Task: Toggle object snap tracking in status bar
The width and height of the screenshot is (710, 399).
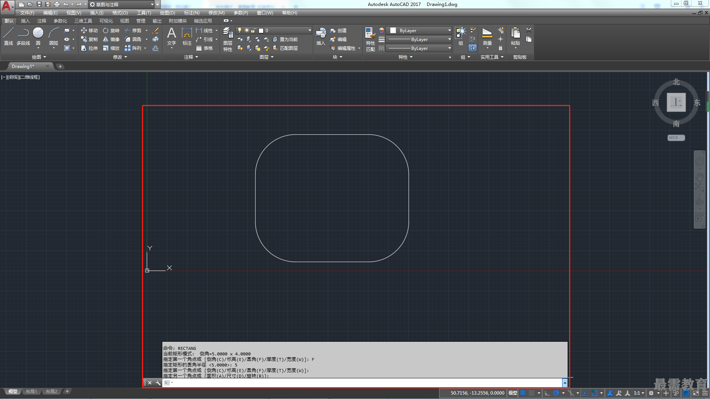Action: click(x=585, y=393)
